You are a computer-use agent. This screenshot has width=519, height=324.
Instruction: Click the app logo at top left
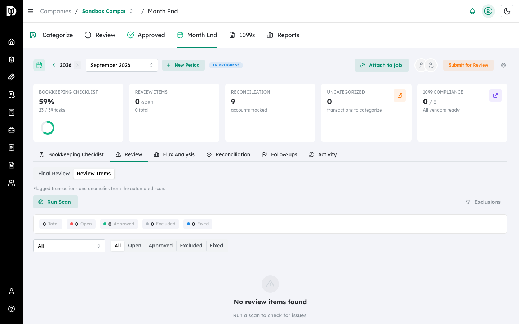pyautogui.click(x=12, y=11)
